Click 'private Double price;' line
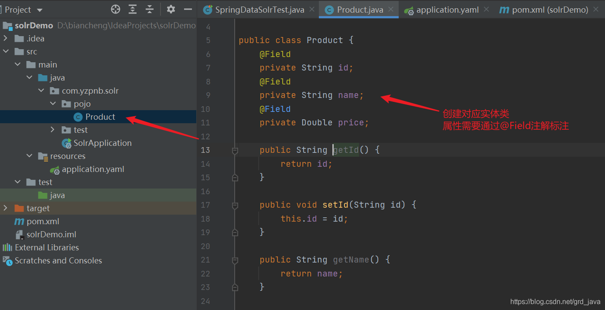 314,123
